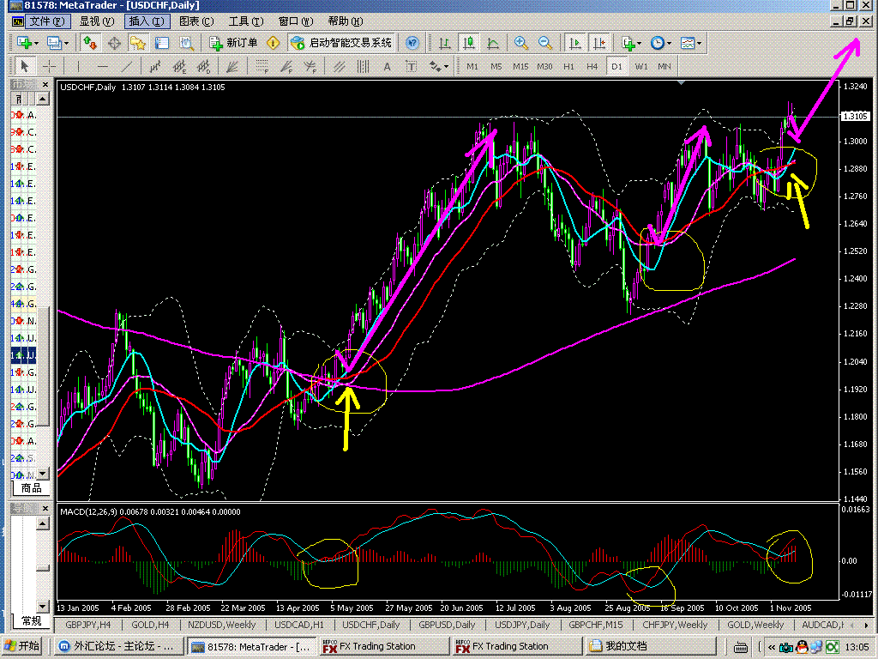This screenshot has height=659, width=878.
Task: Toggle chart auto scroll button
Action: click(575, 42)
